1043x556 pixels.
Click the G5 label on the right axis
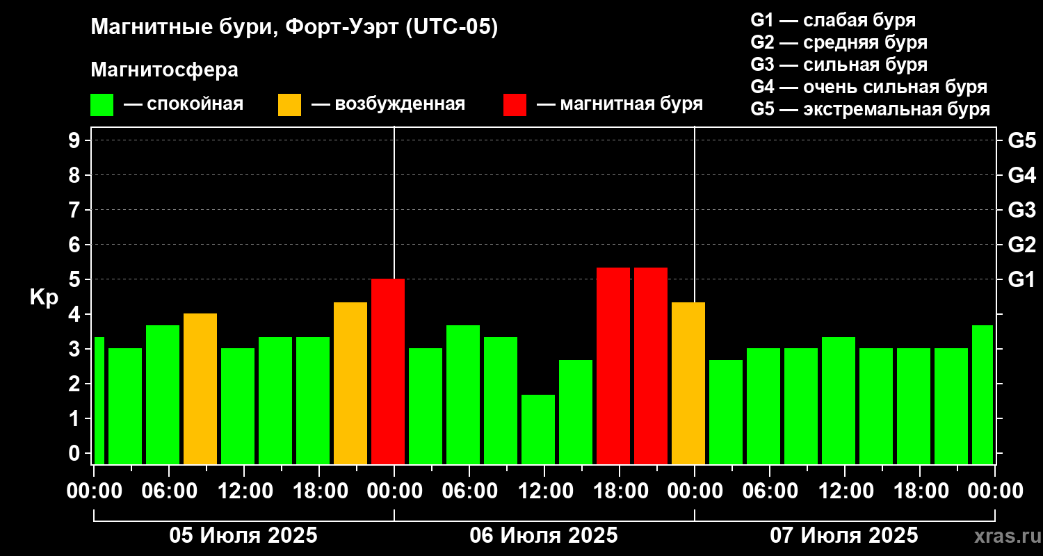(x=1021, y=140)
